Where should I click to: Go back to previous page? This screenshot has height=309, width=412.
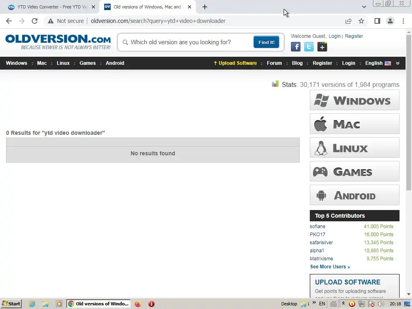(9, 21)
